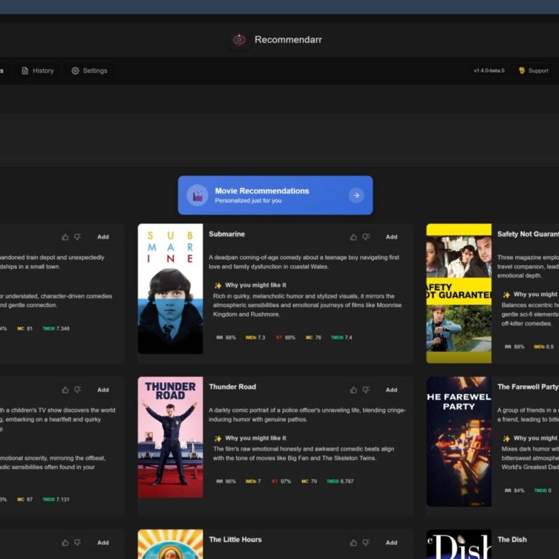Dislike the Submarine recommendation
Screen dimensions: 559x559
pos(366,237)
